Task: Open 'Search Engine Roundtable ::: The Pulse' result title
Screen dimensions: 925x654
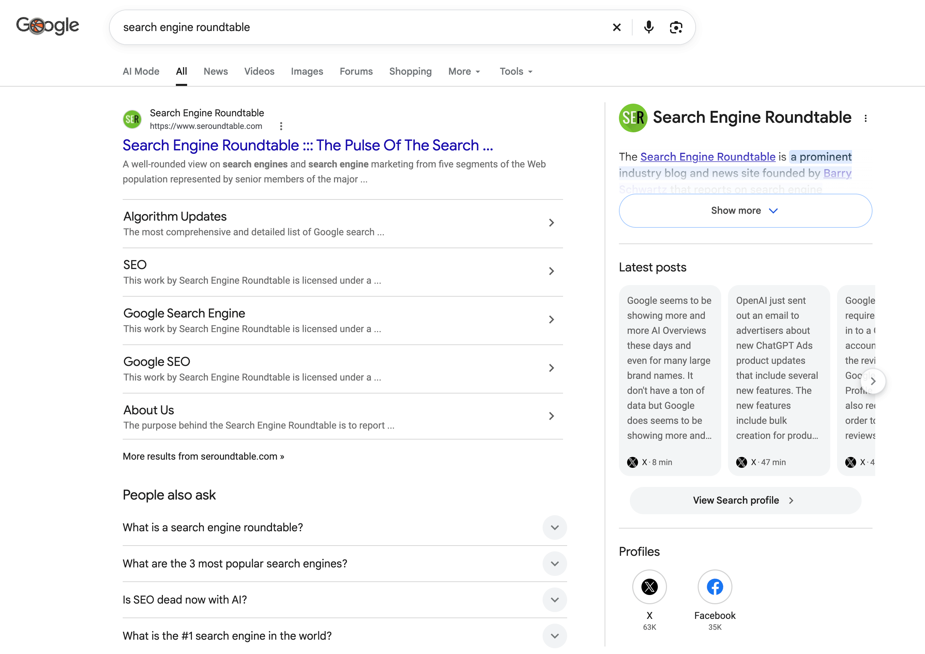Action: [x=308, y=145]
